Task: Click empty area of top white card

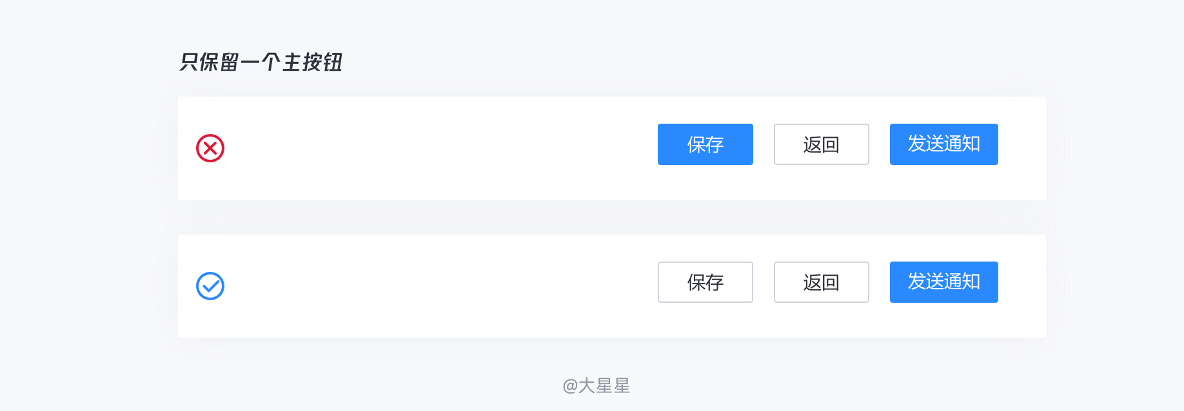Action: tap(439, 148)
